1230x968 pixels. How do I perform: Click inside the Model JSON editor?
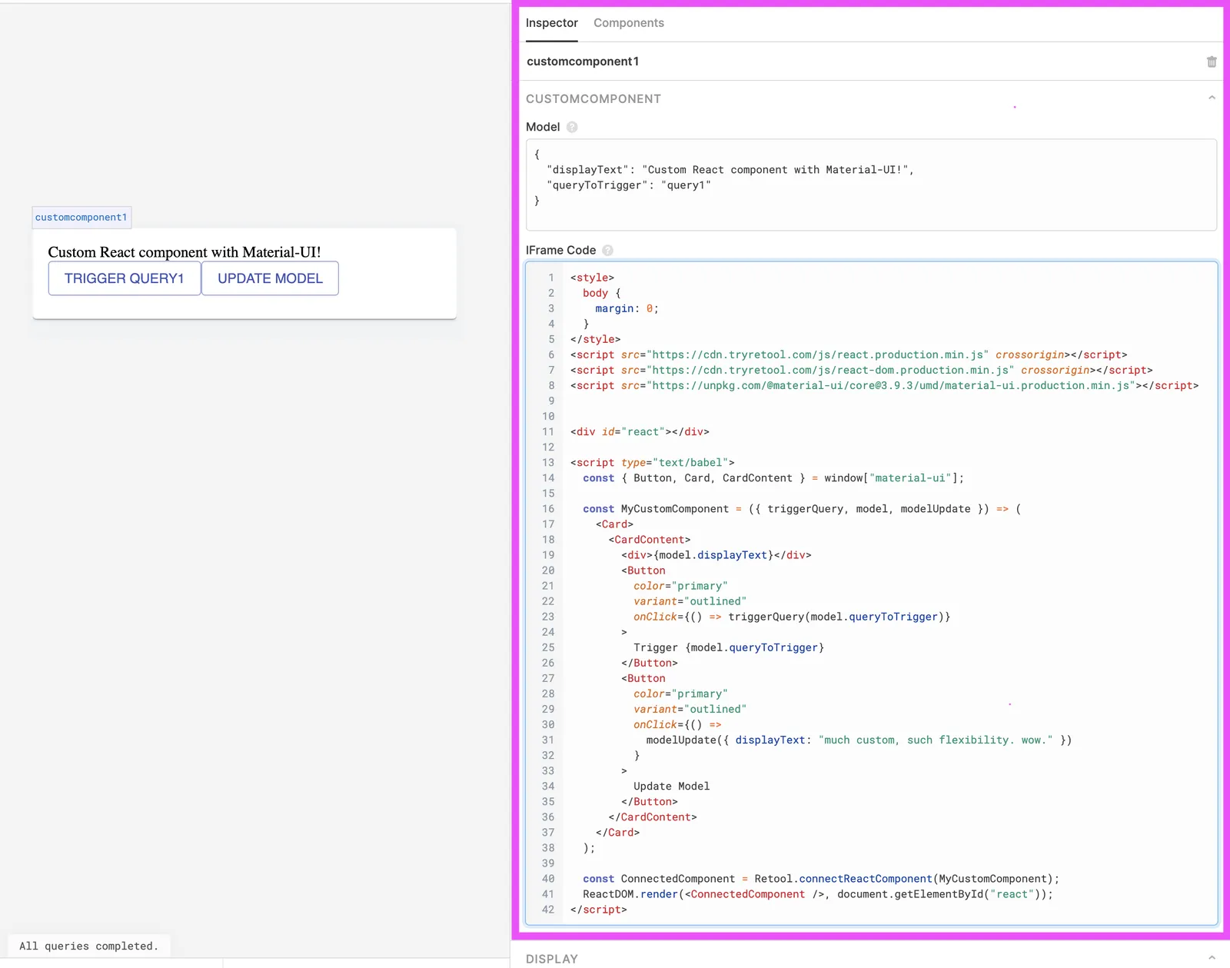pyautogui.click(x=870, y=185)
